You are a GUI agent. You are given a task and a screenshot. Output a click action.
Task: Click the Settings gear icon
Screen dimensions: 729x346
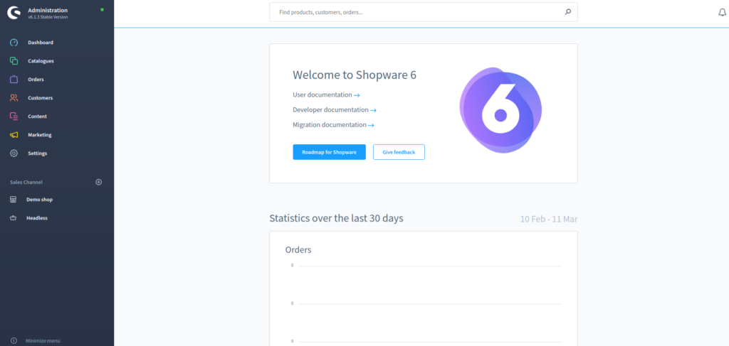pyautogui.click(x=14, y=153)
